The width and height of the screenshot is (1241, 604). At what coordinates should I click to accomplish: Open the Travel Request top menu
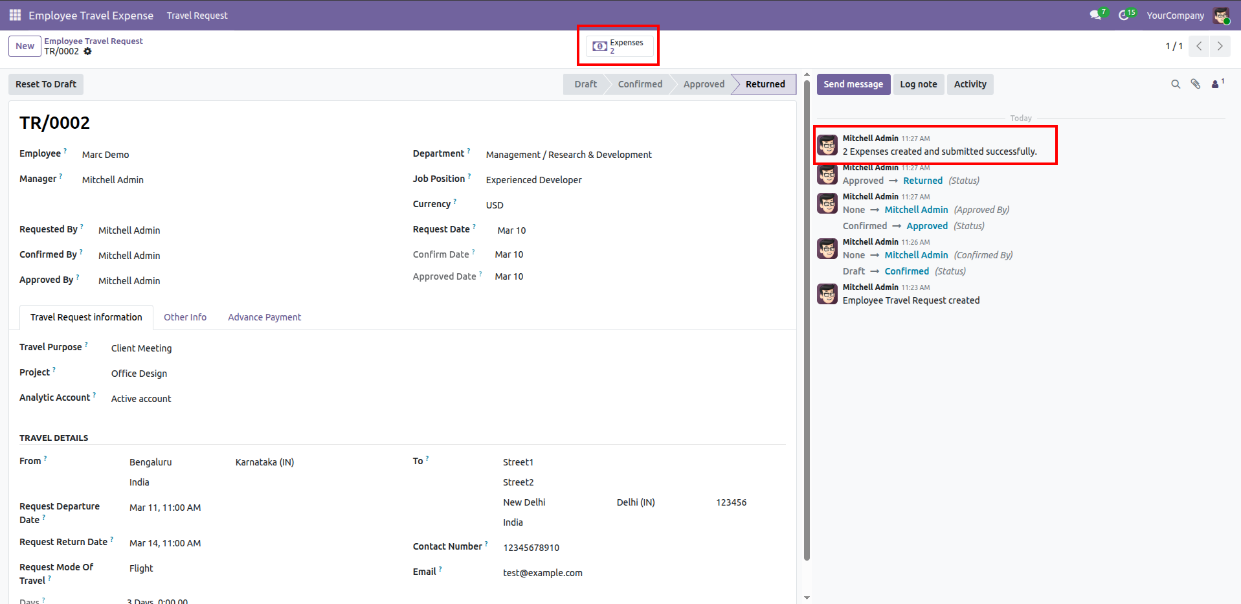197,16
